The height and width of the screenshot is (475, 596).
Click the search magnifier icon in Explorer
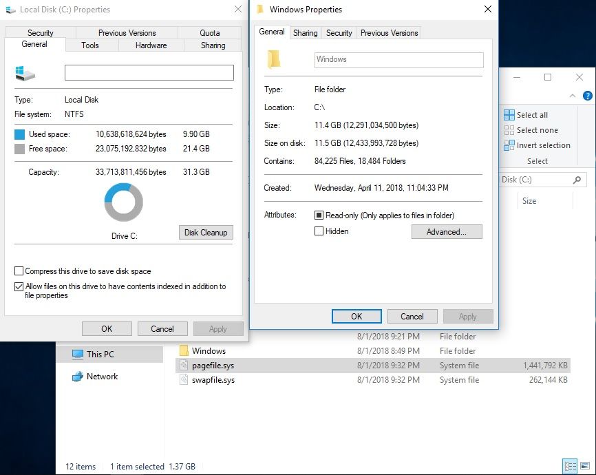(x=577, y=180)
